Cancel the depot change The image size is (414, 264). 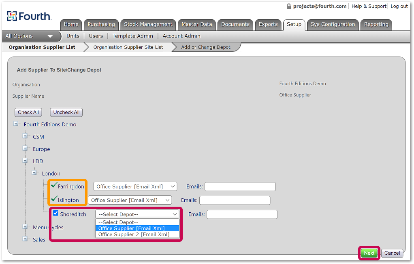click(392, 253)
